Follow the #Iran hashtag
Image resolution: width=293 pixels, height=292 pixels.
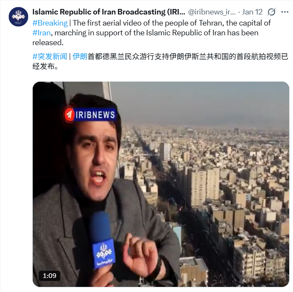[42, 33]
